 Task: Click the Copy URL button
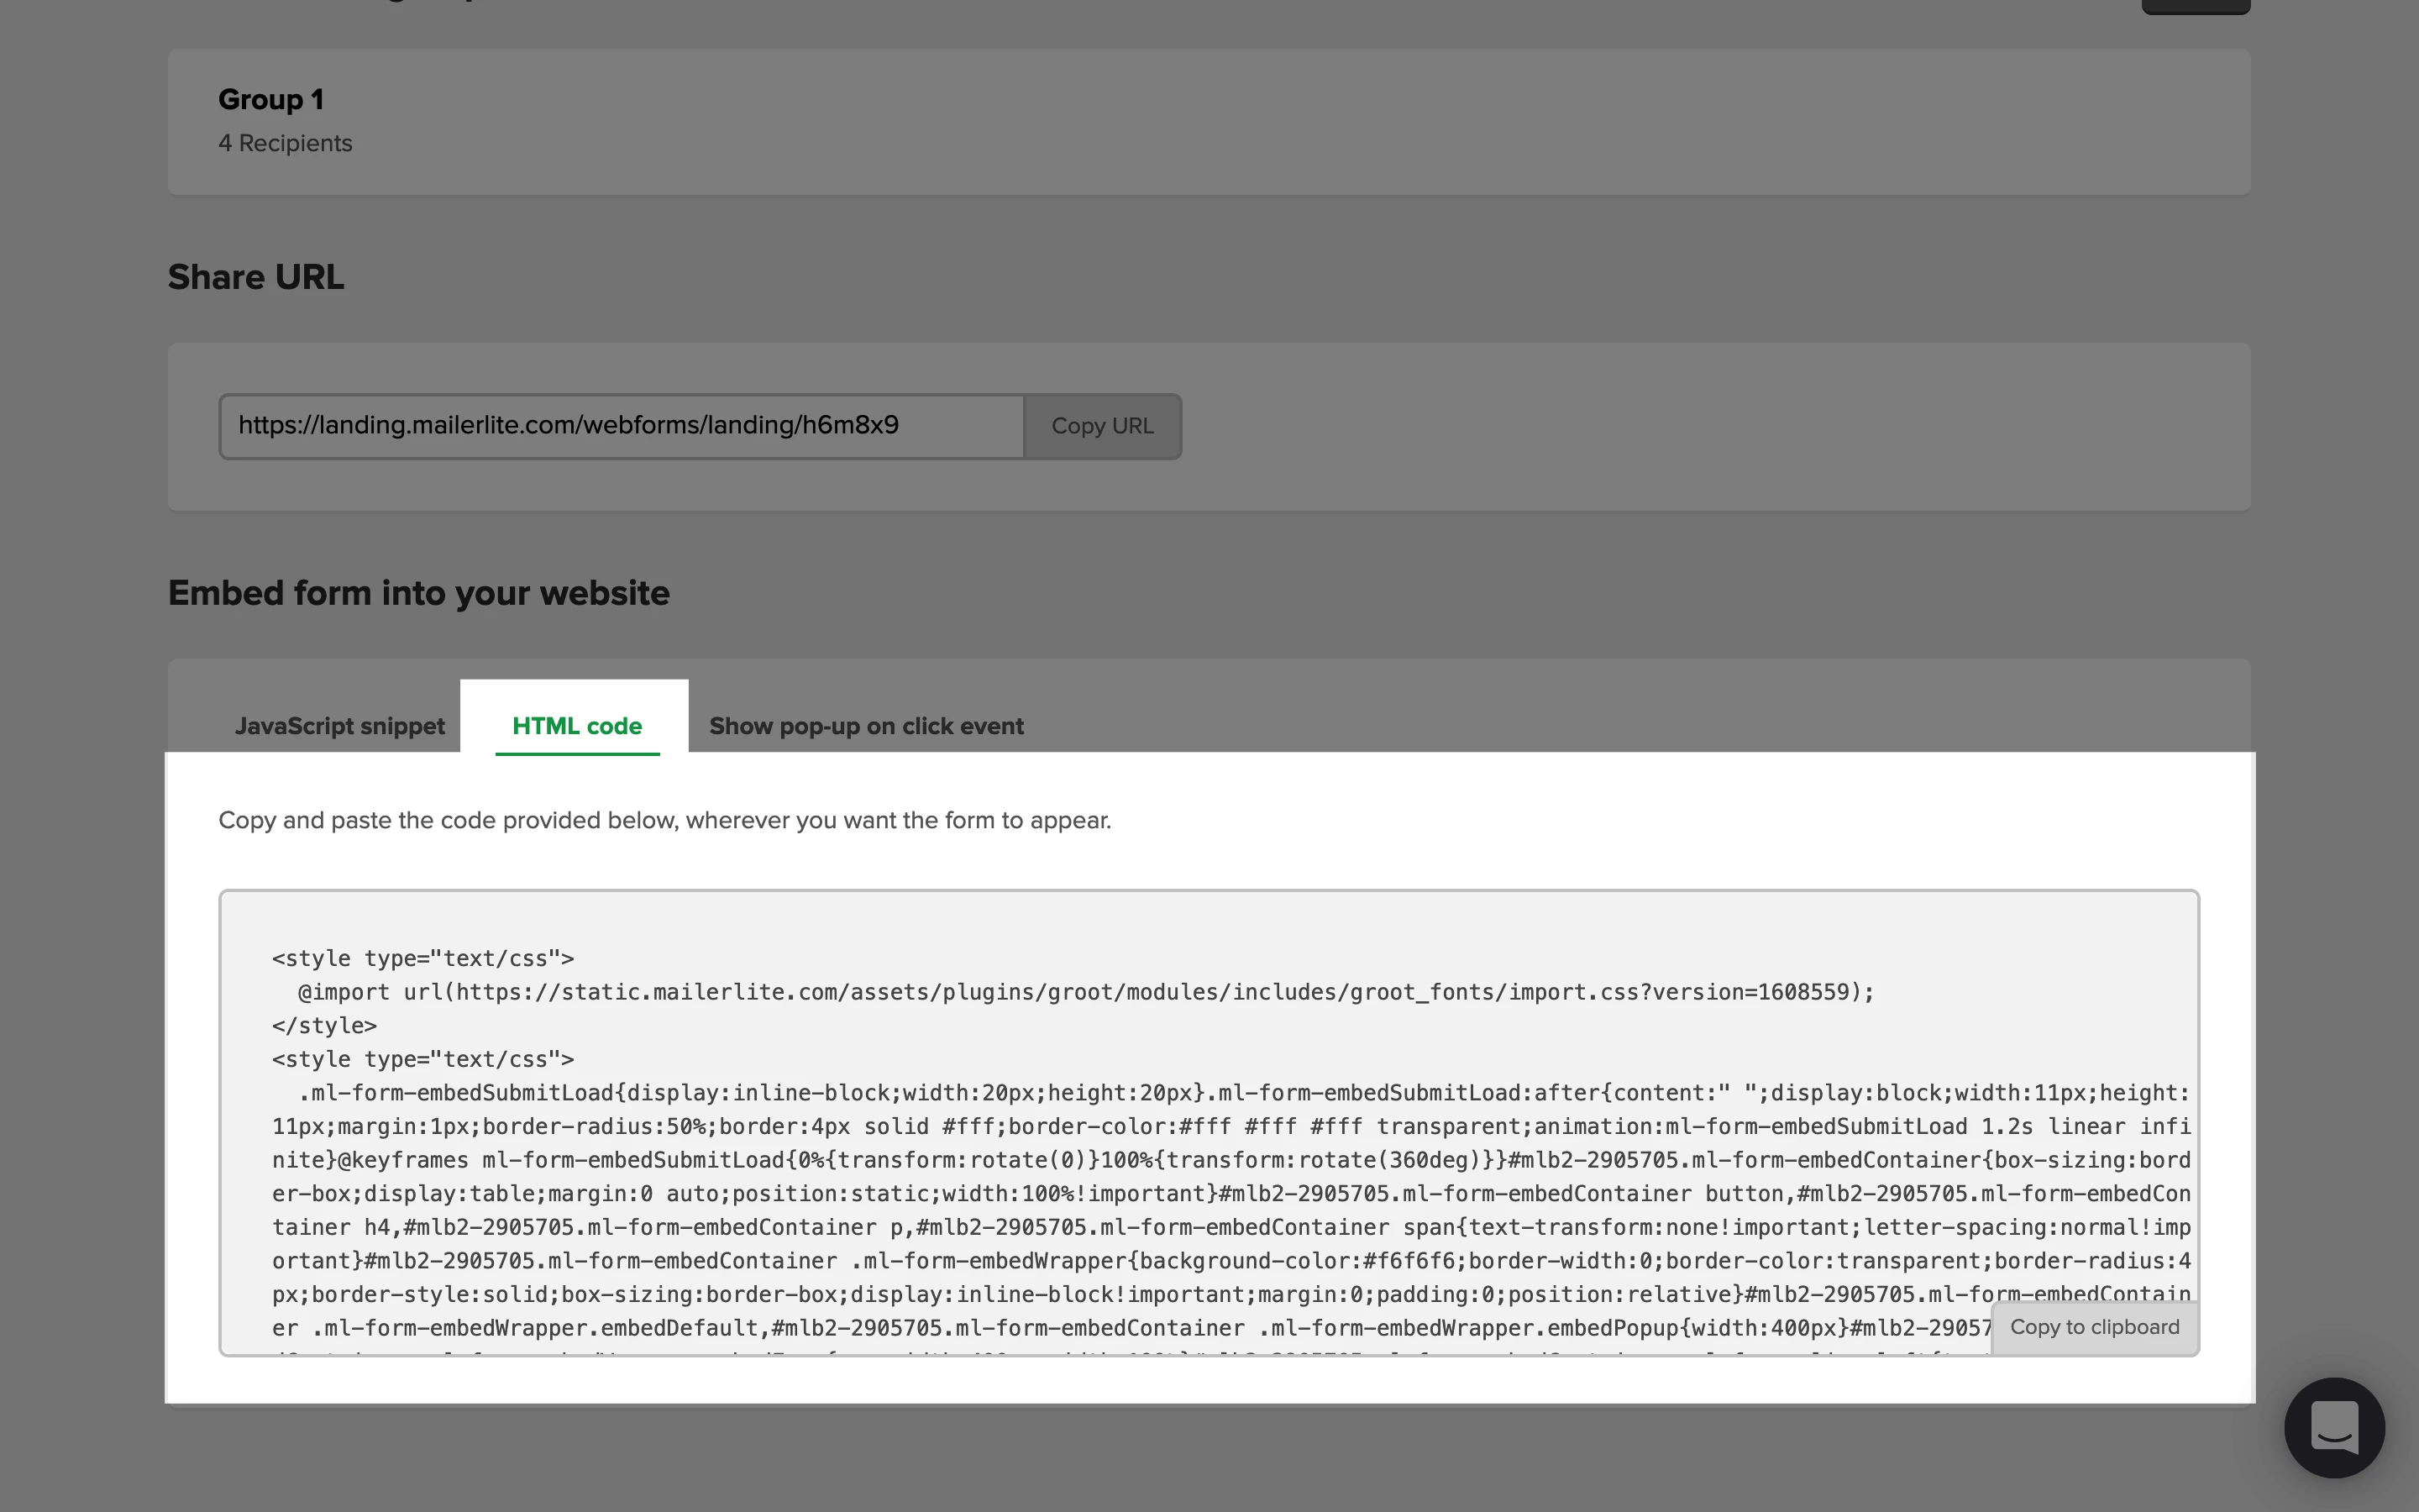[1101, 426]
